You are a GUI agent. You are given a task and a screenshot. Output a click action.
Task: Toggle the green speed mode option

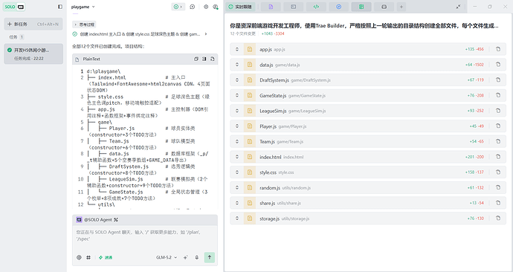(106, 257)
